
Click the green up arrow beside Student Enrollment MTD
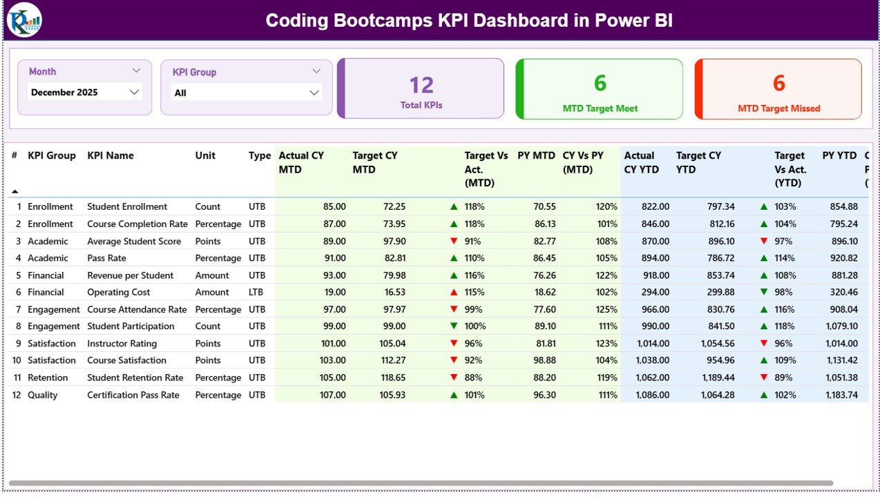[453, 206]
